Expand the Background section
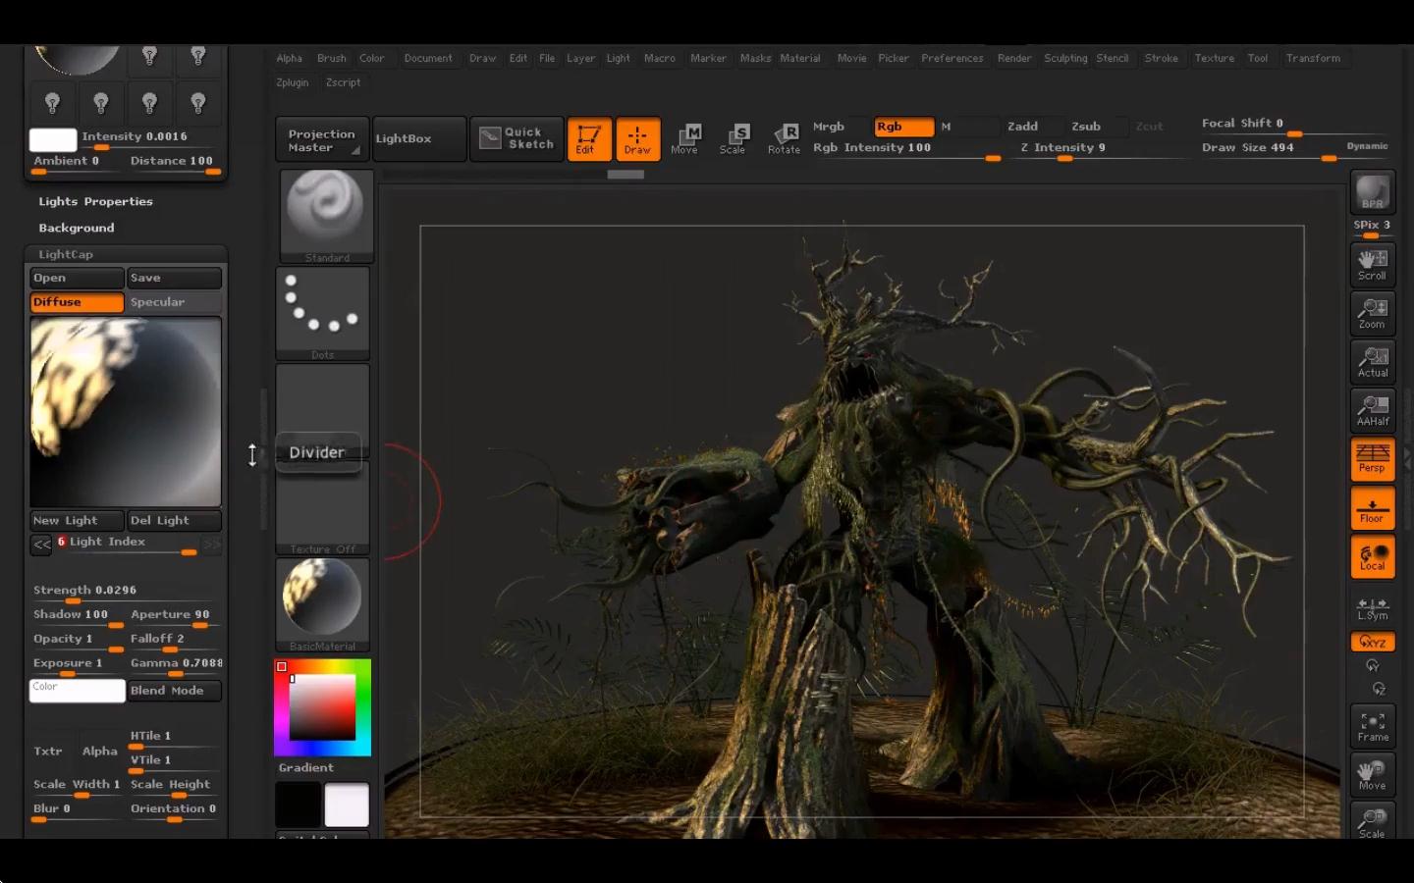This screenshot has height=883, width=1414. (77, 228)
